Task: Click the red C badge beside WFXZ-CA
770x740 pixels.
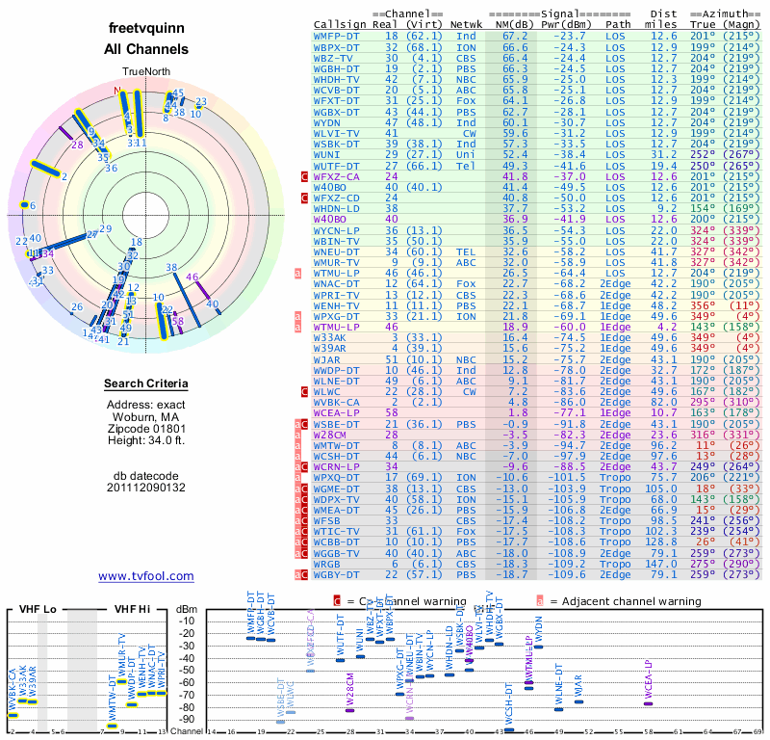Action: (304, 176)
